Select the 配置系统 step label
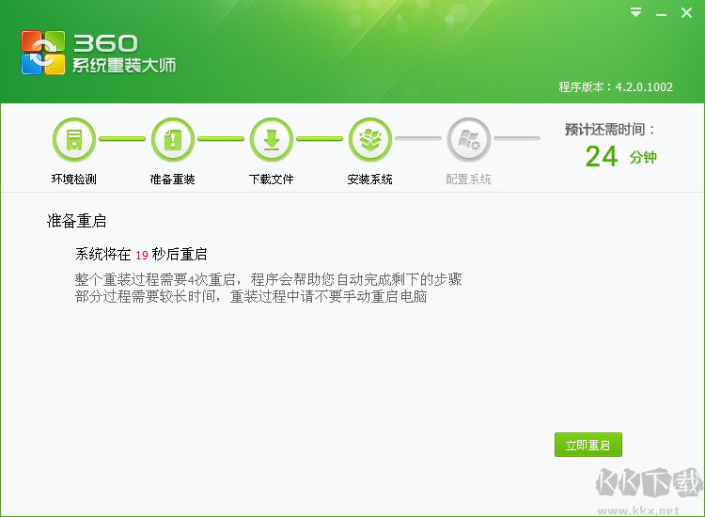705x517 pixels. [468, 180]
